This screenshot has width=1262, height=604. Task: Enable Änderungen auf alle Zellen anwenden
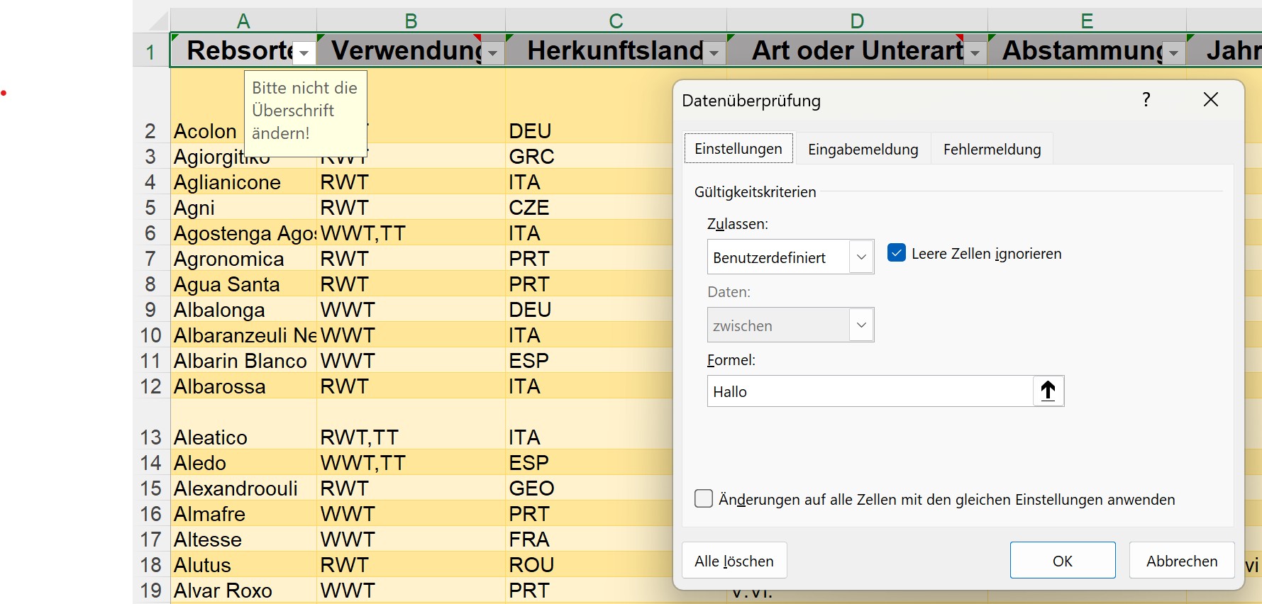click(x=704, y=499)
